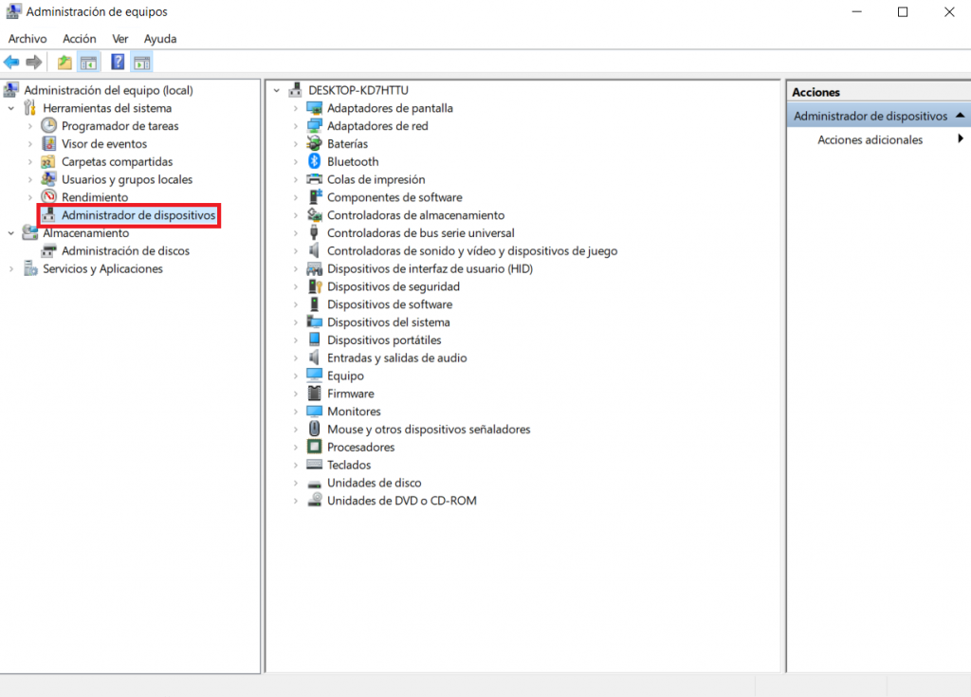Expand the Adaptadores de pantalla node

click(296, 108)
